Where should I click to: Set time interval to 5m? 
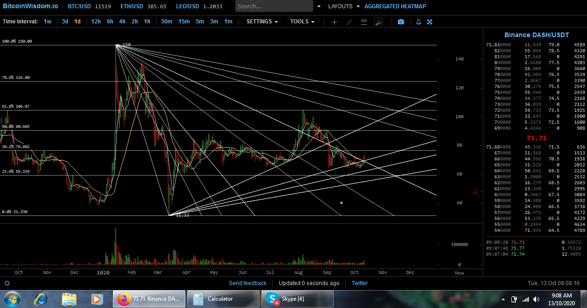(x=200, y=22)
